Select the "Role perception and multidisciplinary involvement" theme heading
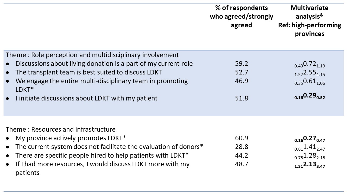Viewport: 347px width, 195px height. (x=92, y=55)
